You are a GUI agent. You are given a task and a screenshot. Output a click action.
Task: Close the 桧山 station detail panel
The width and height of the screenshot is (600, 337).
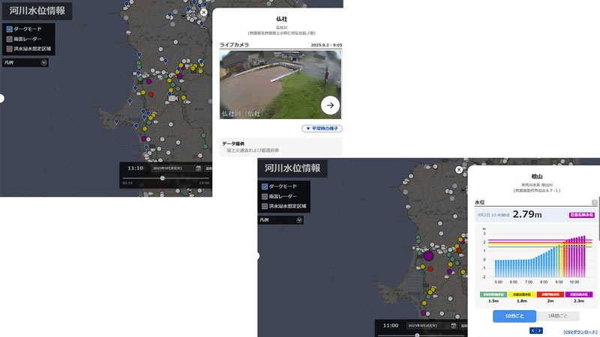(458, 170)
